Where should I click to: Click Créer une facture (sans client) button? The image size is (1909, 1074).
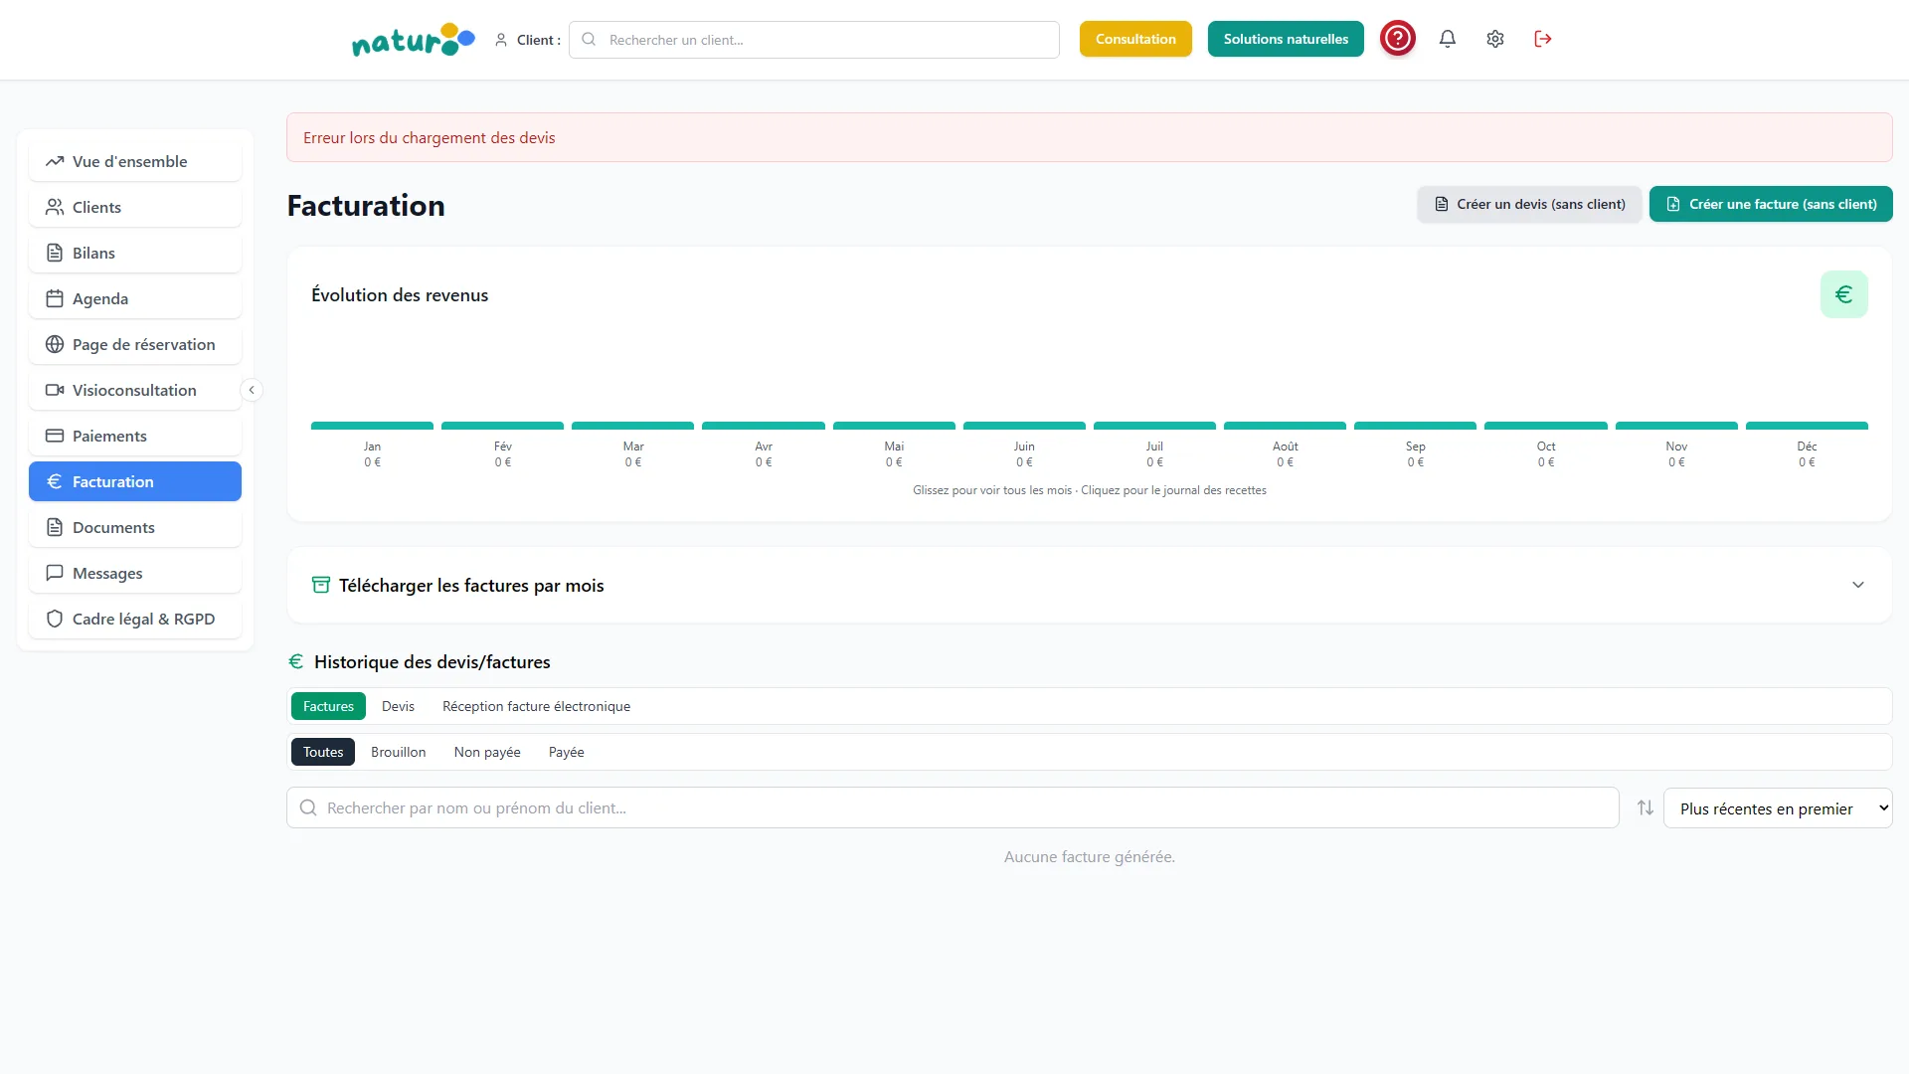pyautogui.click(x=1771, y=204)
